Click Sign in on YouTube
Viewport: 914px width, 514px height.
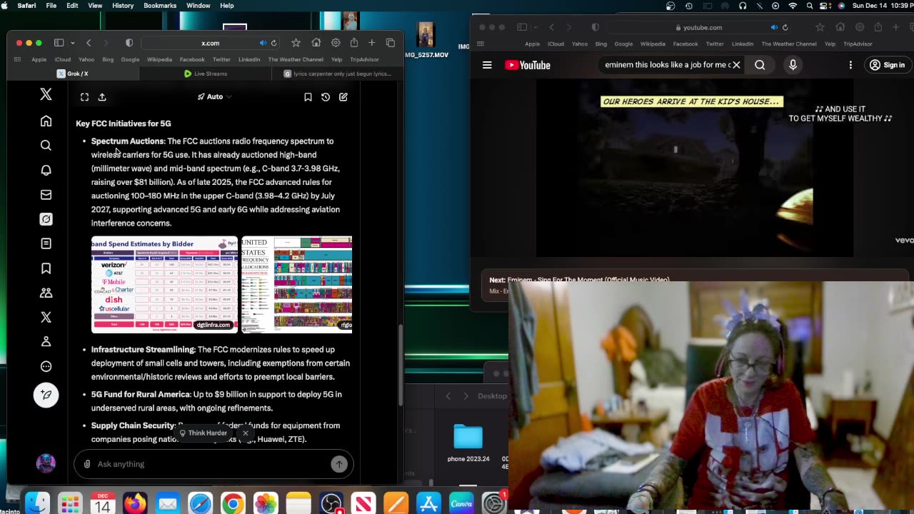tap(887, 65)
